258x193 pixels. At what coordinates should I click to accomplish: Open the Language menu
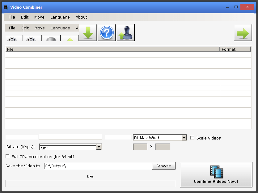(x=60, y=17)
